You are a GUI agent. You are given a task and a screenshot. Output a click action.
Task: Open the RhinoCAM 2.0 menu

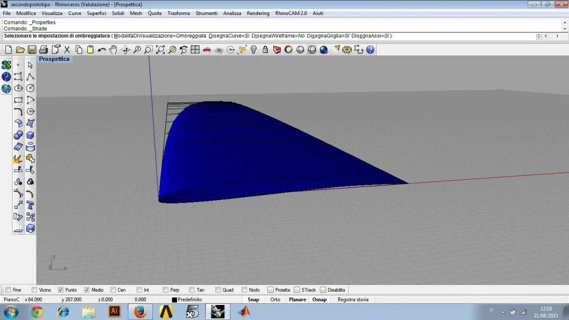(291, 13)
